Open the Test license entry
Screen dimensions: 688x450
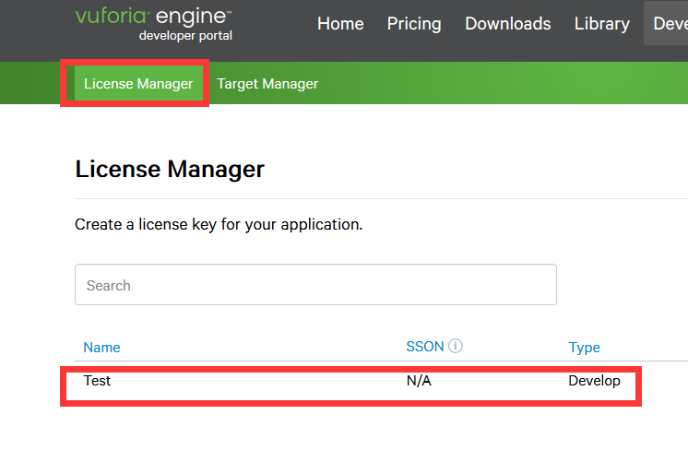[x=98, y=381]
